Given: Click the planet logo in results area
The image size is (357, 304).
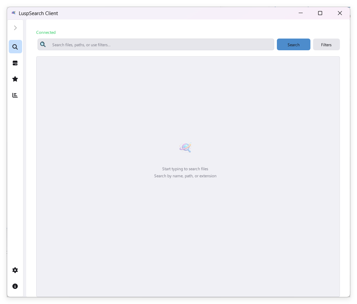Looking at the screenshot, I should point(185,147).
